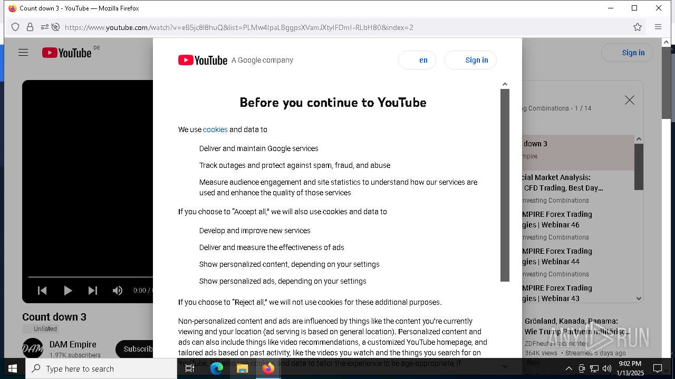Open Task View on the taskbar

[x=190, y=368]
